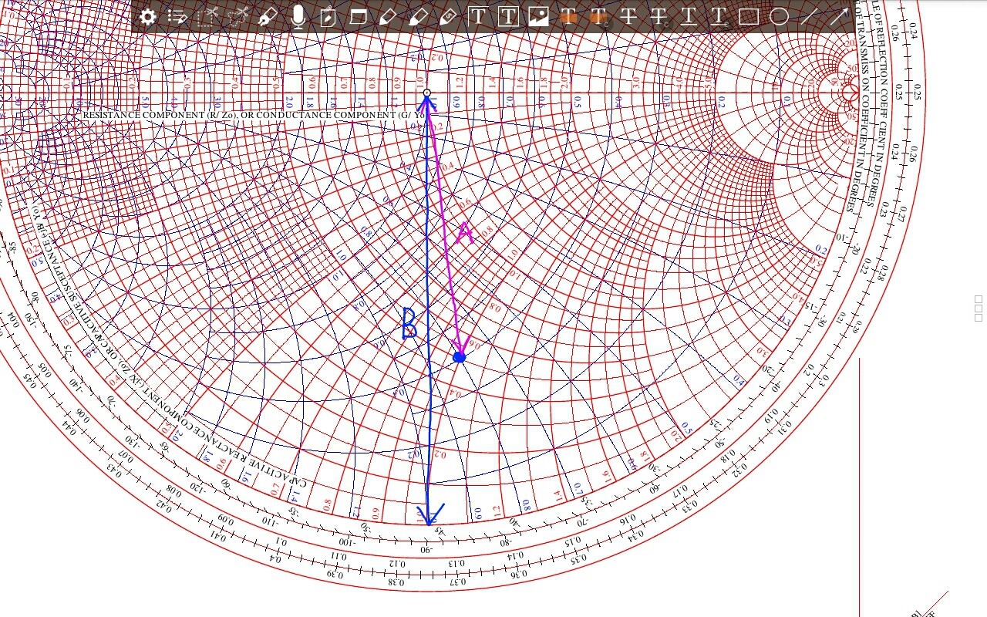Select the rectangle shape tool
This screenshot has height=617, width=987.
(749, 16)
